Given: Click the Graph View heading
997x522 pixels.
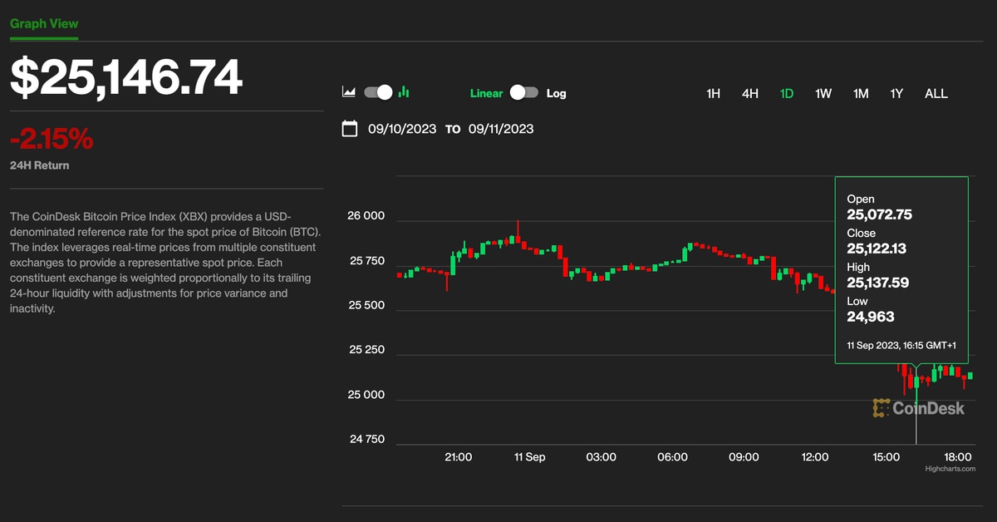Looking at the screenshot, I should pyautogui.click(x=43, y=23).
